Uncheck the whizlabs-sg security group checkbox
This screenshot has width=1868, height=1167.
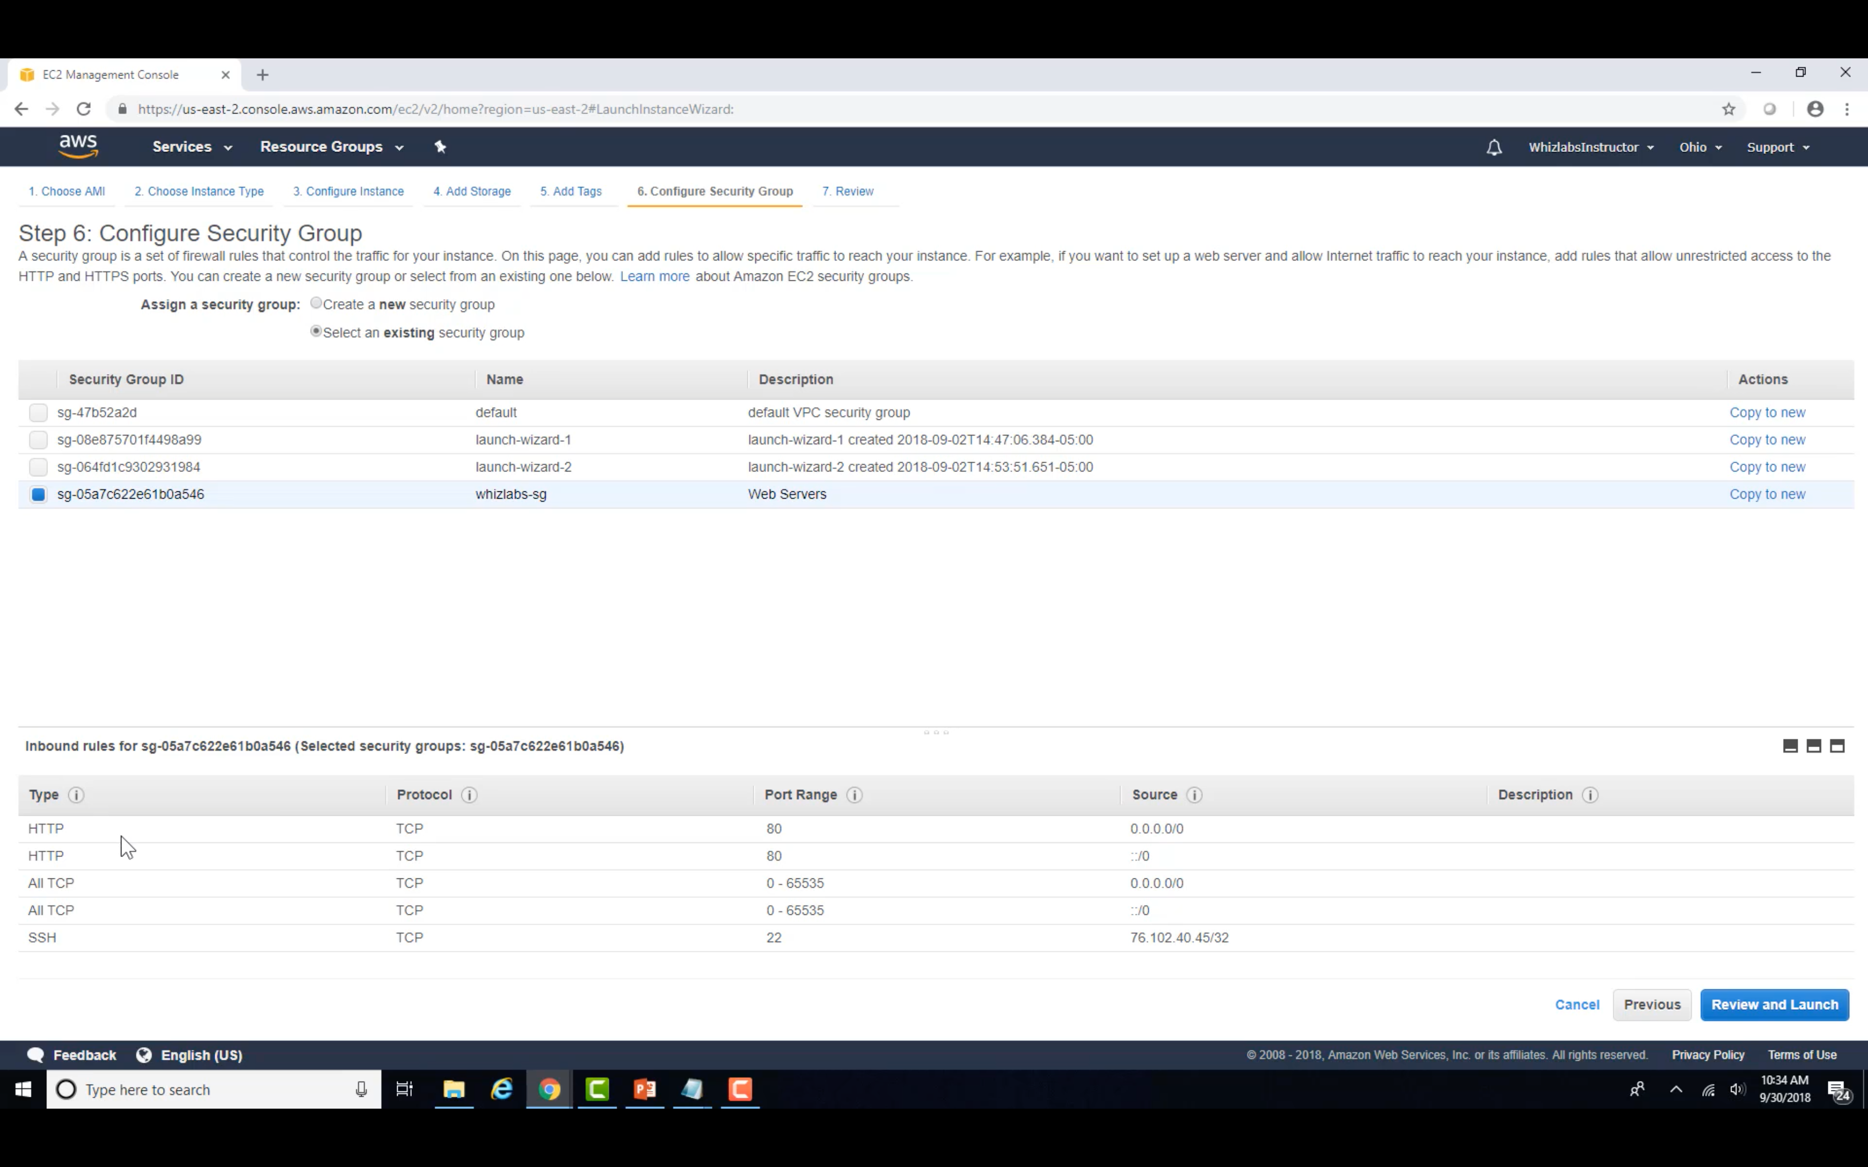pos(38,495)
